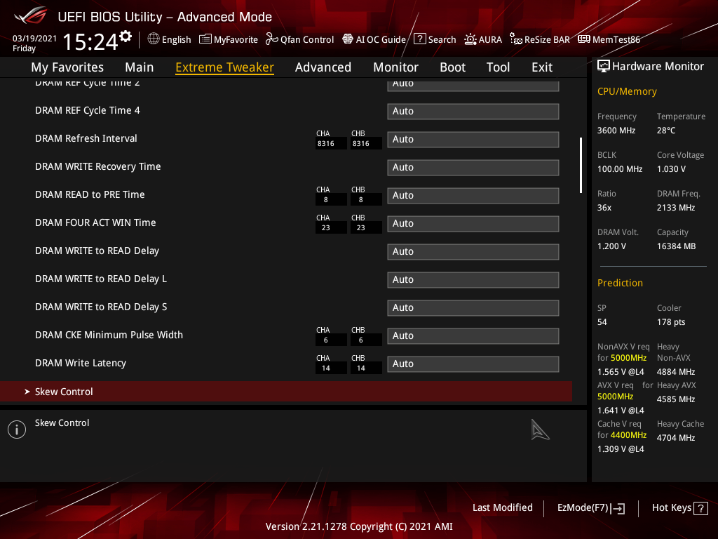The width and height of the screenshot is (718, 539).
Task: Select DRAM WRITE to READ Delay field
Action: 473,252
